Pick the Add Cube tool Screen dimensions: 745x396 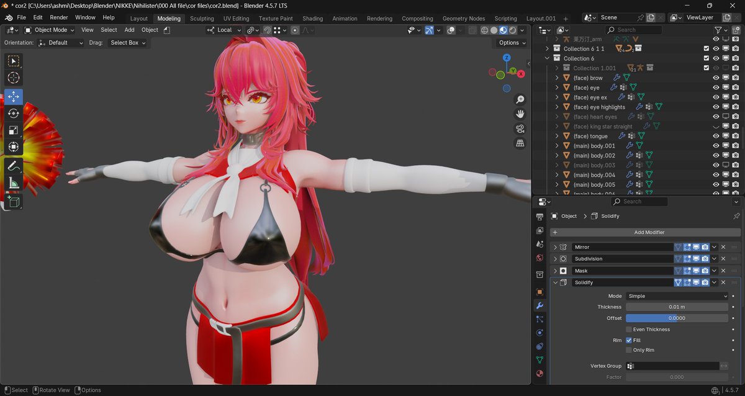point(14,201)
